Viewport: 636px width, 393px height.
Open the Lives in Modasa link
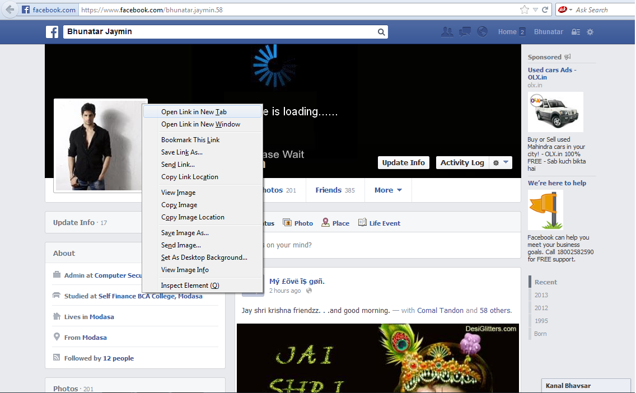pyautogui.click(x=101, y=317)
